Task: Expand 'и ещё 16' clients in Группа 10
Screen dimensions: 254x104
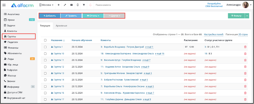Action: click(160, 54)
